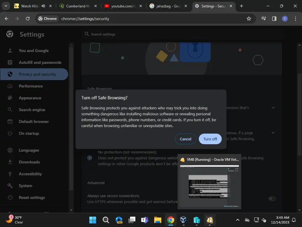
Task: Click the Search settings field
Action: [181, 34]
